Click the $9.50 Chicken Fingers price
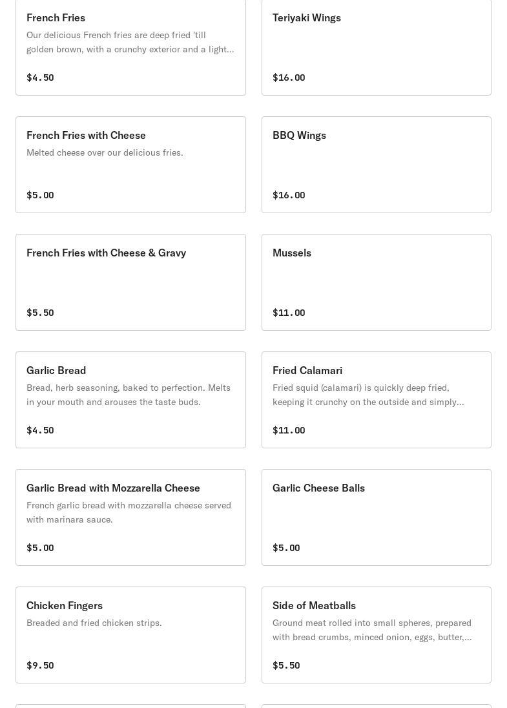Screen dimensions: 507x708 (x=40, y=665)
